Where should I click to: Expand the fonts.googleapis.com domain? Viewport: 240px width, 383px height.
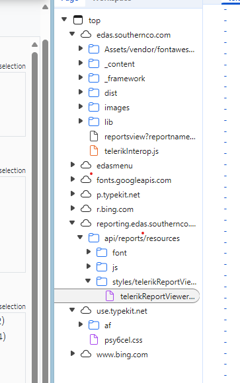73,179
